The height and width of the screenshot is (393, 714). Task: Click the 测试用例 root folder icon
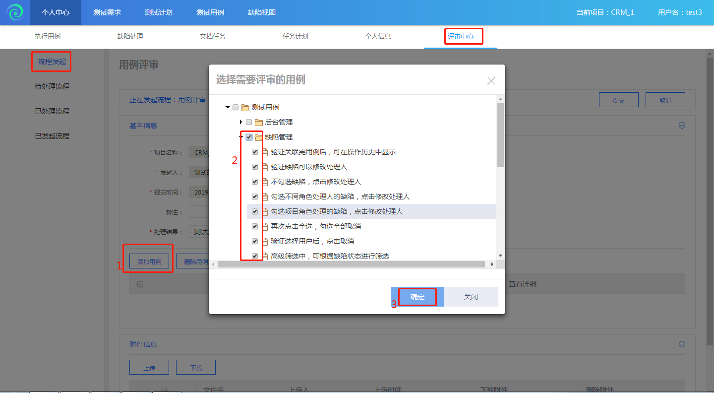245,108
